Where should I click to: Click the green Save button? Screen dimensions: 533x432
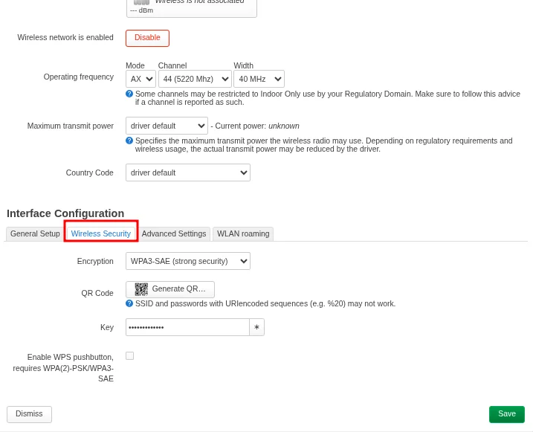506,414
